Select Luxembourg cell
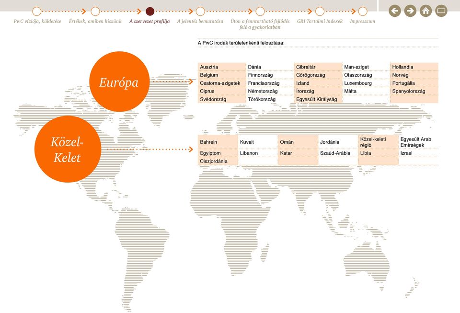Image resolution: width=460 pixels, height=313 pixels. (366, 83)
